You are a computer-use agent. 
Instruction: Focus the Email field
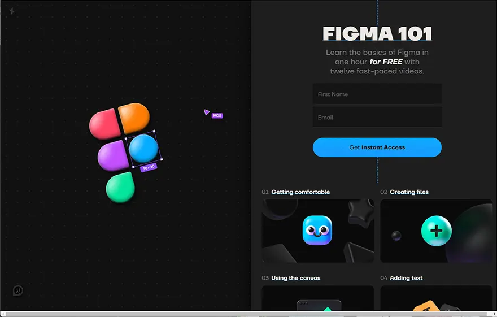377,118
